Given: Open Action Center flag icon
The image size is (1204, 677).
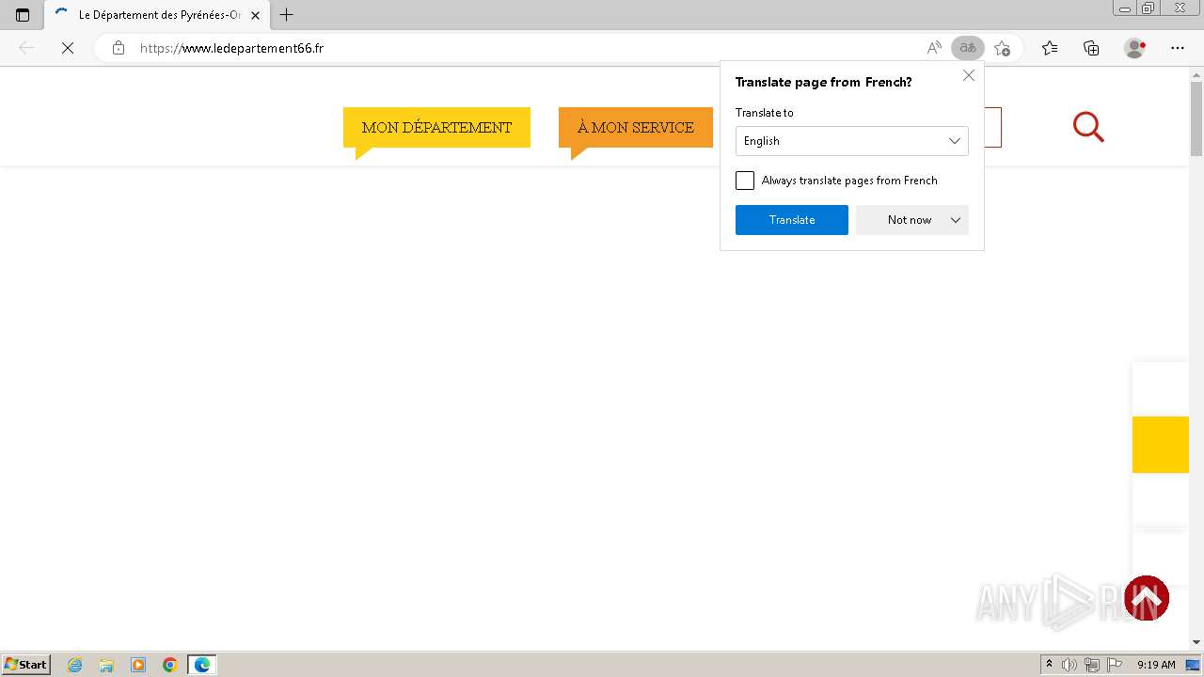Looking at the screenshot, I should 1115,665.
